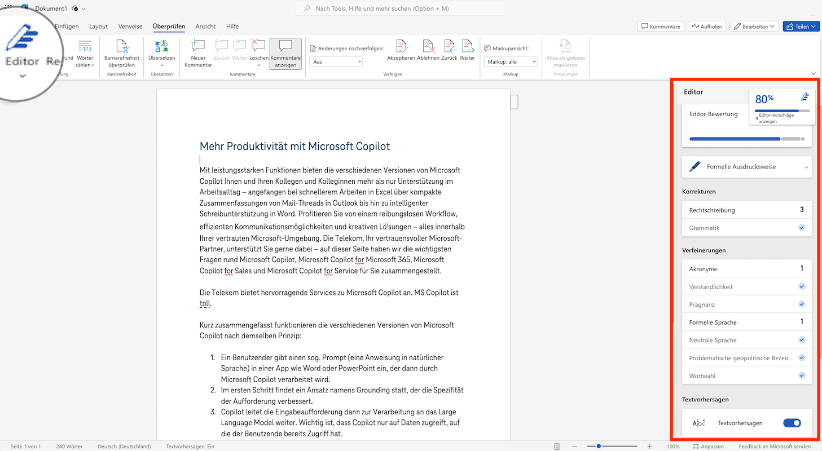
Task: Click zoom in plus button
Action: pos(649,446)
